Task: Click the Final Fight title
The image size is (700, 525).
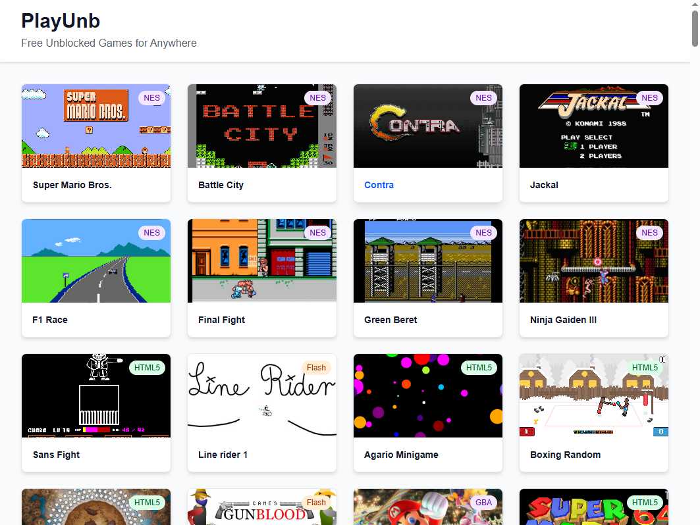Action: [221, 320]
